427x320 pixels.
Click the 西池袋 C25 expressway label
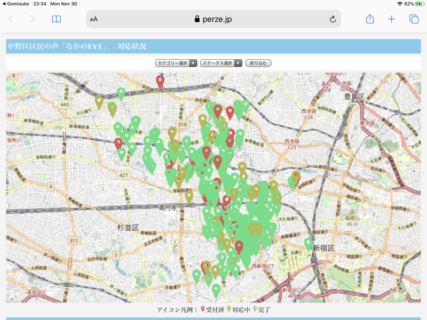click(292, 144)
